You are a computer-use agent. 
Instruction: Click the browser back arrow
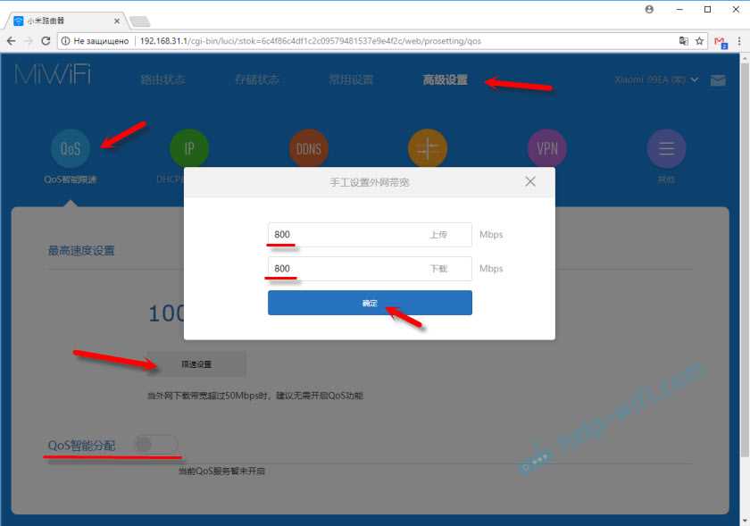[x=11, y=41]
